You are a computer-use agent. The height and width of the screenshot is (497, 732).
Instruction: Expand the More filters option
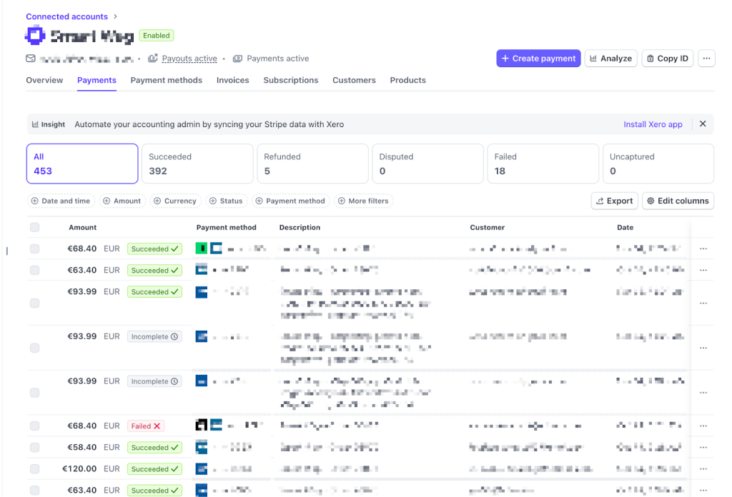click(x=363, y=201)
